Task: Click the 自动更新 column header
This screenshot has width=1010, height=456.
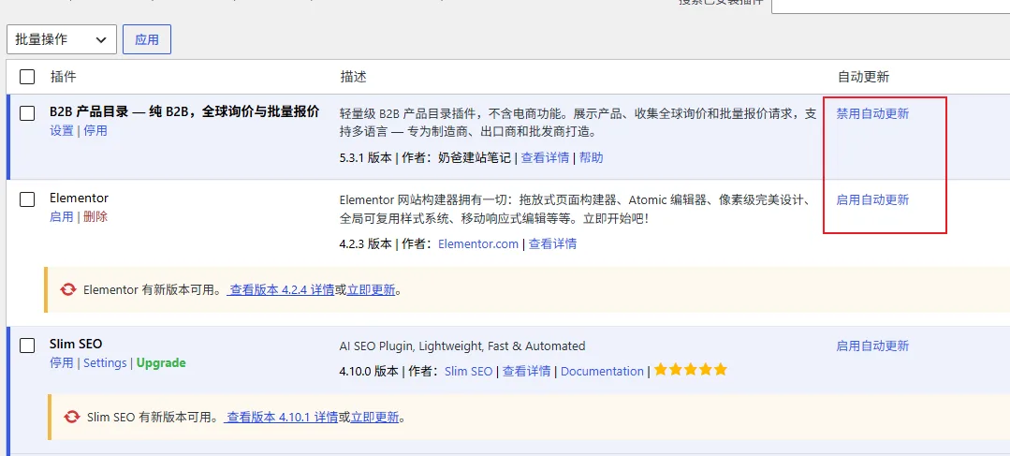Action: point(863,78)
